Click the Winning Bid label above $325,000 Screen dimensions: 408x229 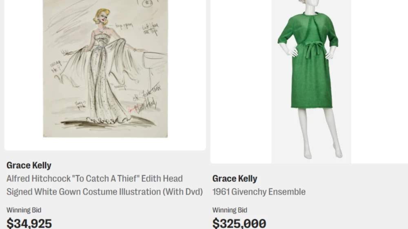[x=230, y=210]
